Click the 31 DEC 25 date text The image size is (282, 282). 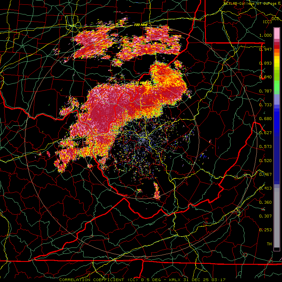click(196, 280)
